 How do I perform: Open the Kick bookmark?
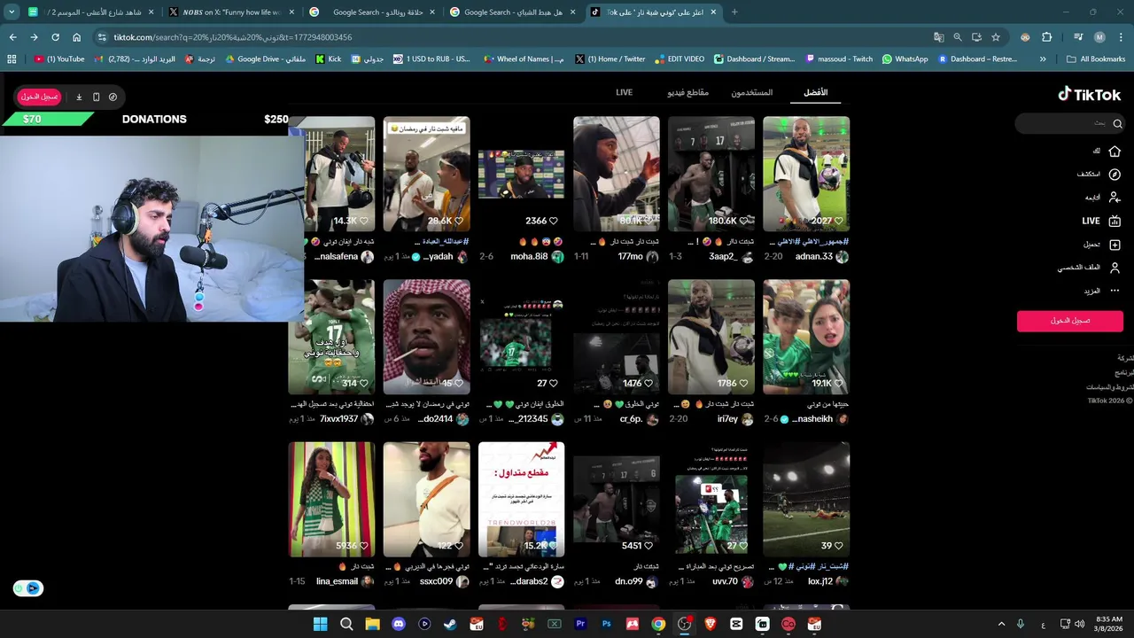[x=329, y=59]
